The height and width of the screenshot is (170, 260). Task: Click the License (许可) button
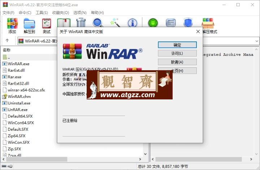point(177,53)
